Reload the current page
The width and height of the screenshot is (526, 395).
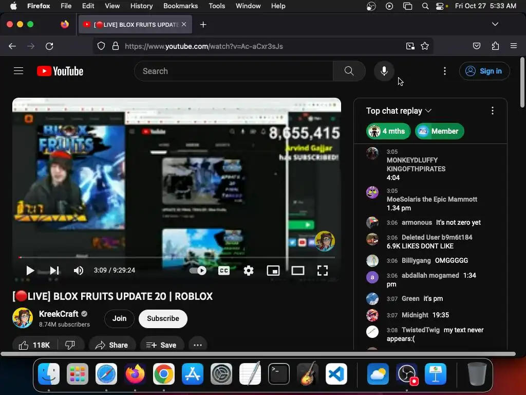49,46
